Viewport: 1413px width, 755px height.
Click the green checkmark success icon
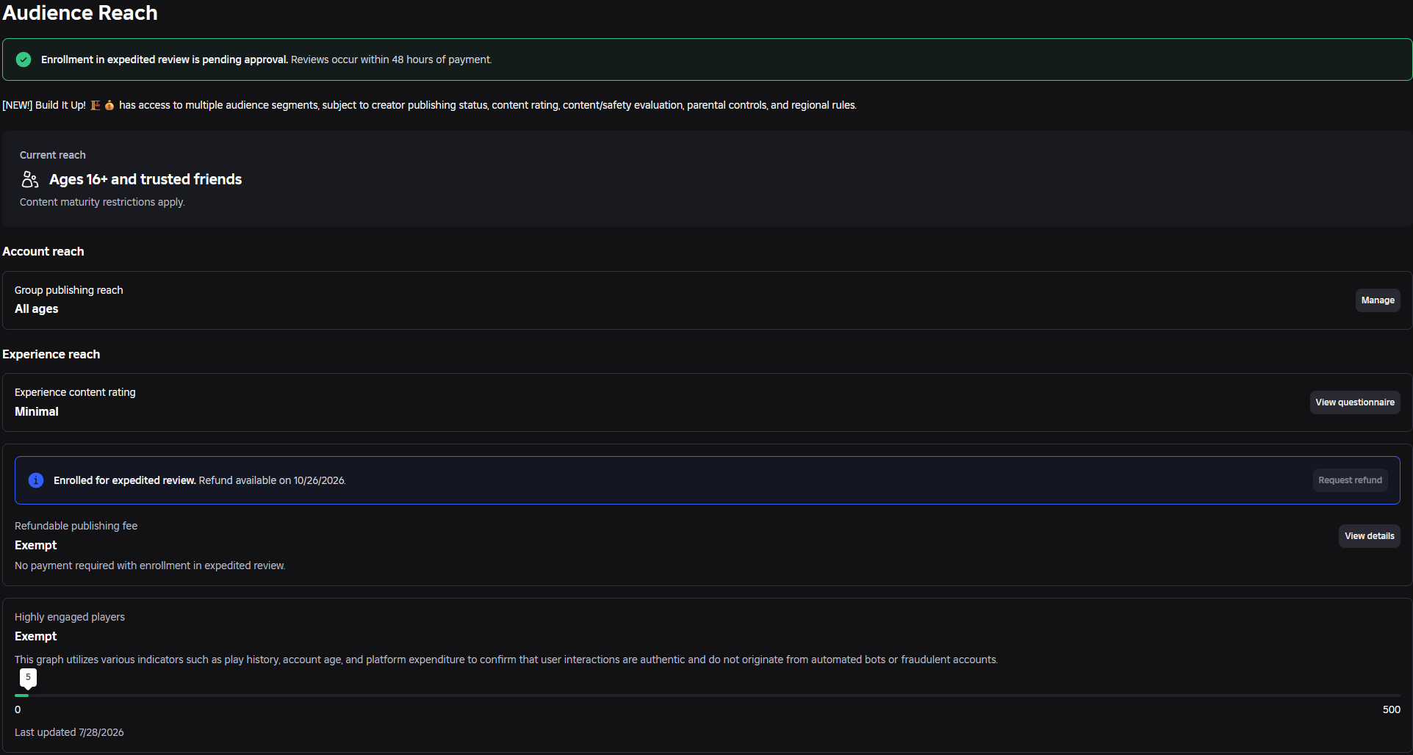(x=24, y=59)
